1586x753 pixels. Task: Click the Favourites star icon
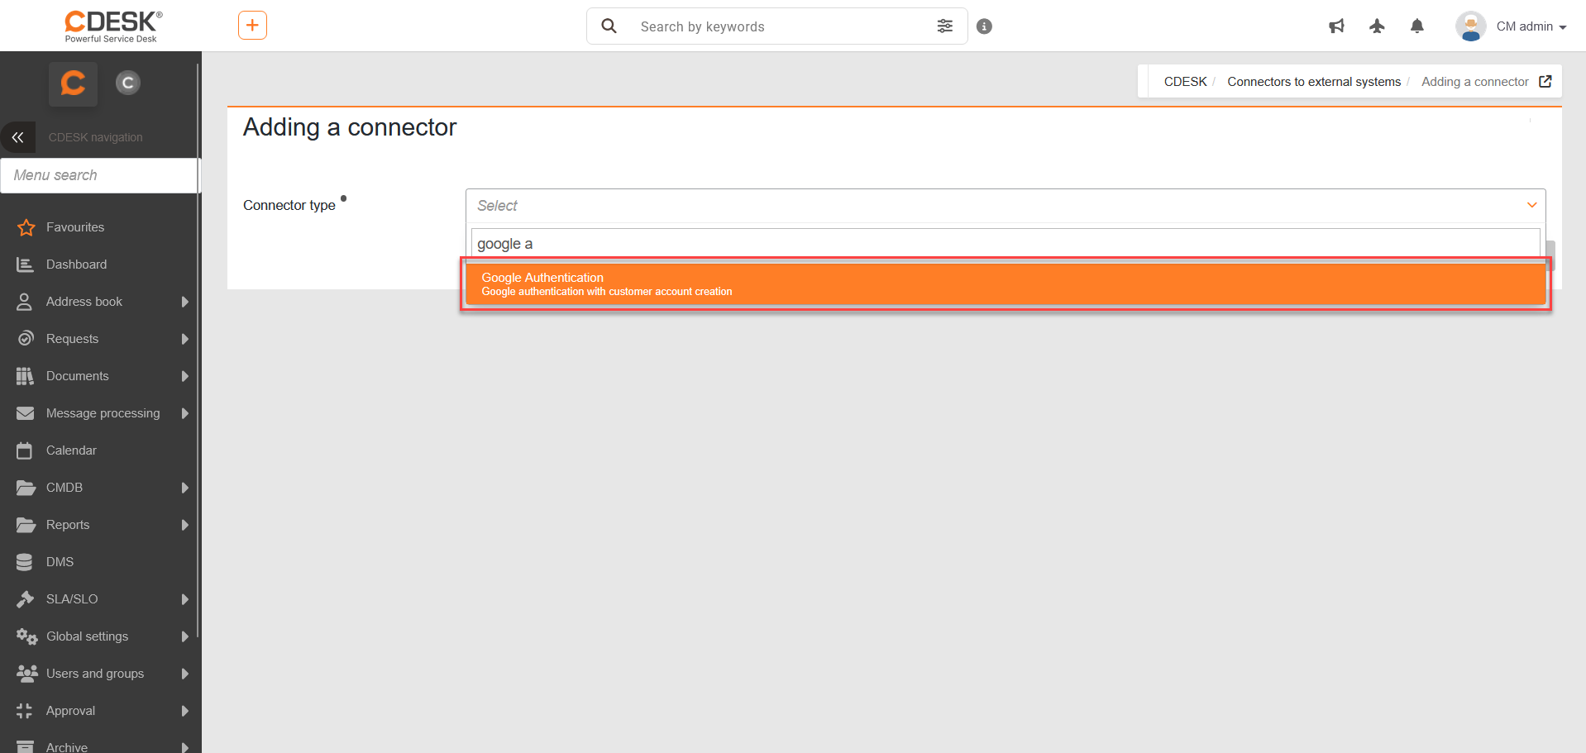(x=26, y=227)
